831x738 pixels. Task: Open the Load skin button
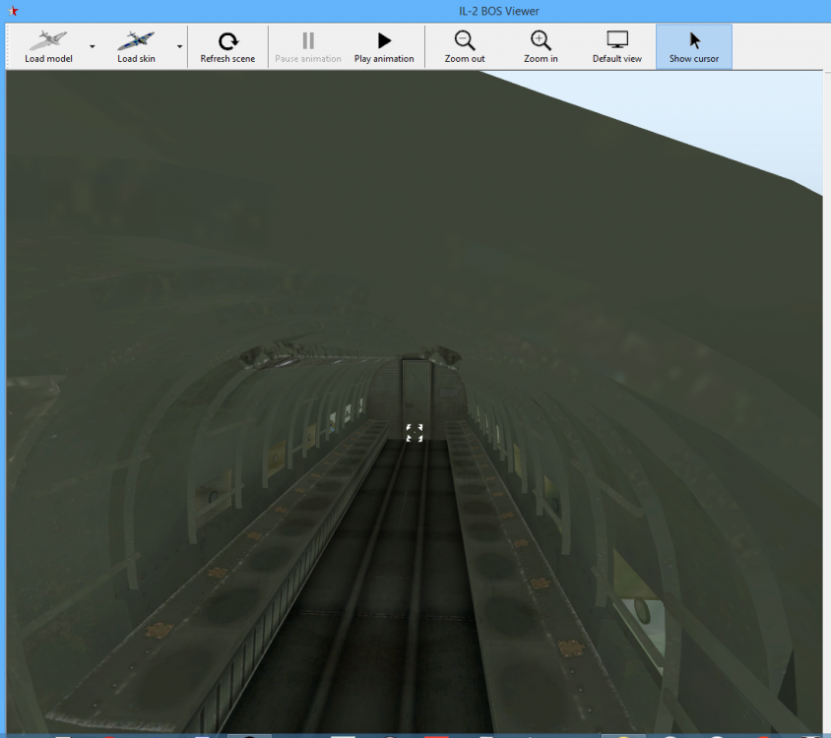tap(136, 46)
